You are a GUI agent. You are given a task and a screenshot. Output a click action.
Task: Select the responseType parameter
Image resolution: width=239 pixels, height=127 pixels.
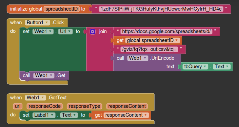(84, 106)
